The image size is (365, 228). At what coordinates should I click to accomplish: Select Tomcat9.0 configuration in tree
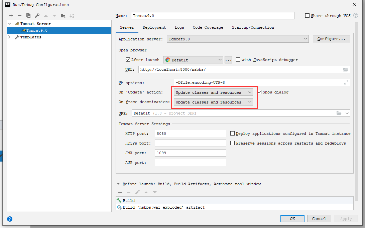pyautogui.click(x=59, y=30)
